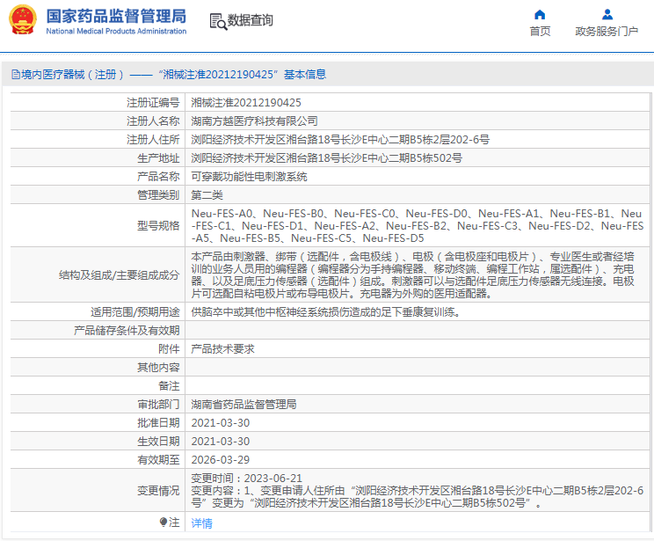Click 第二类 management category value
This screenshot has width=654, height=541.
coord(207,195)
